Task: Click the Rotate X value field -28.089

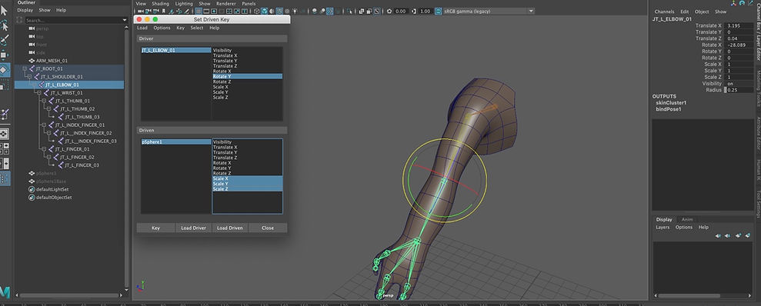Action: (739, 45)
